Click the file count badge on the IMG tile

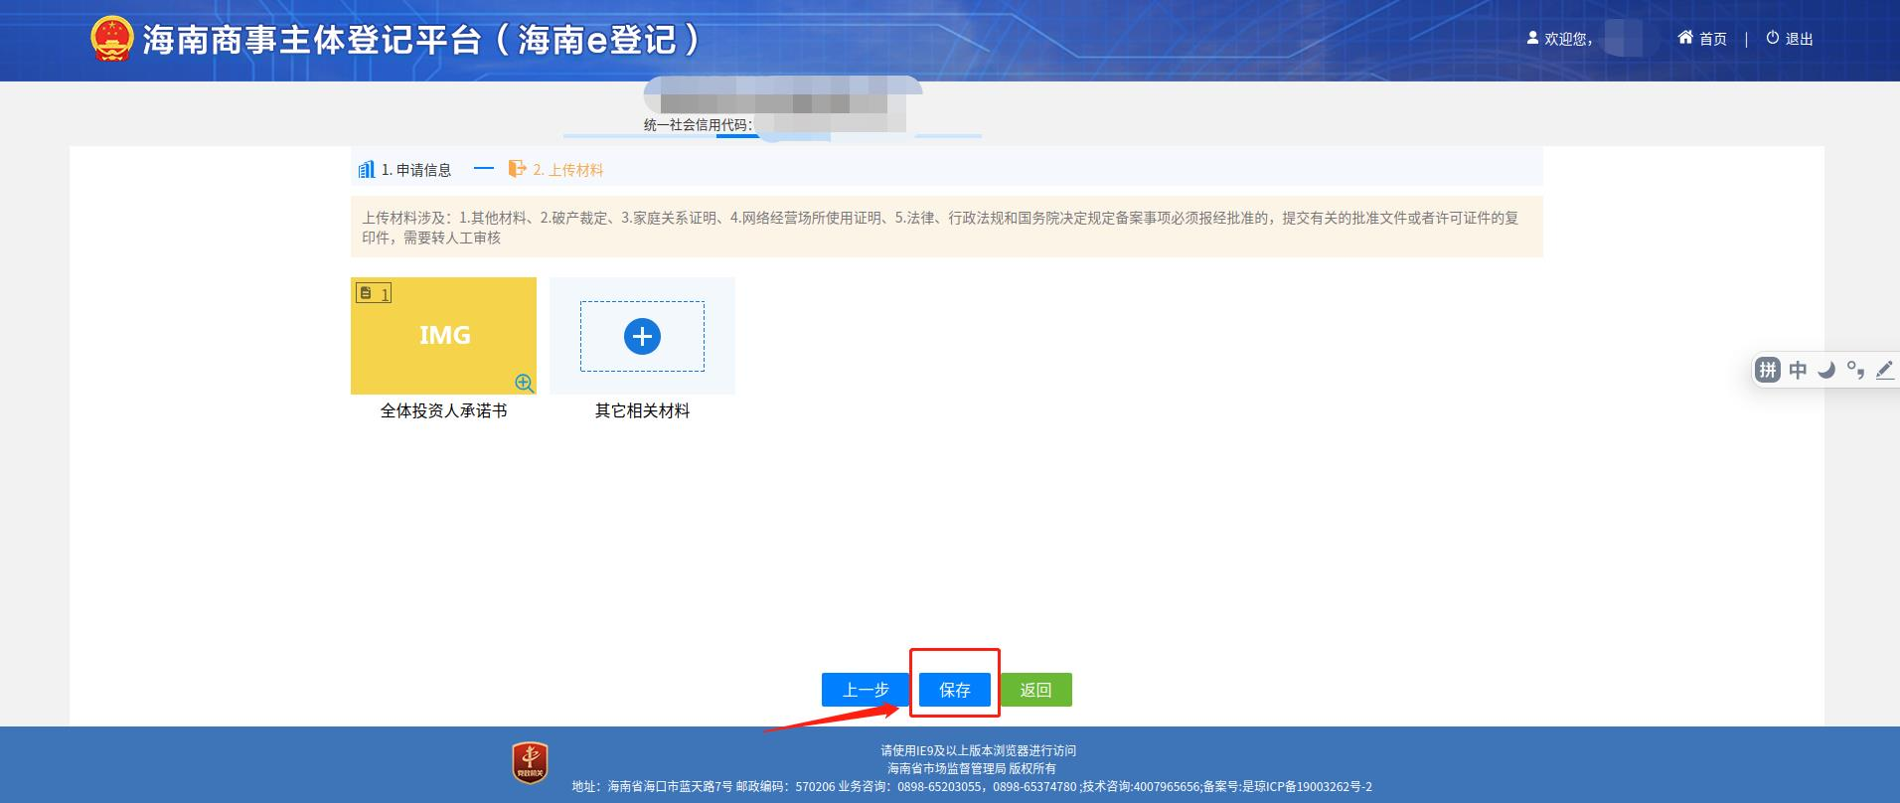point(374,293)
